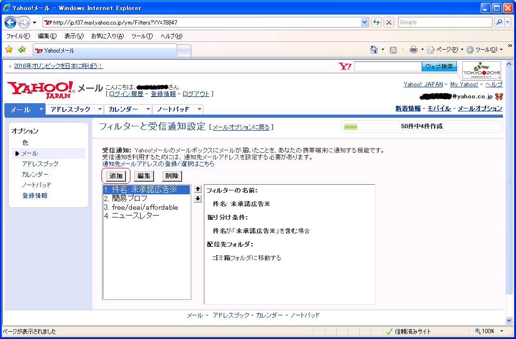Click the Google search magnifier icon
Image resolution: width=516 pixels, height=339 pixels.
tap(499, 22)
